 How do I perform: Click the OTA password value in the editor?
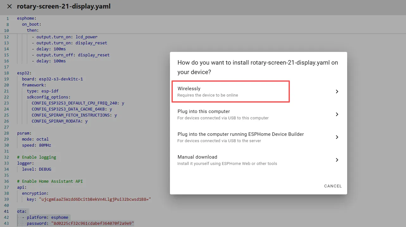[93, 224]
